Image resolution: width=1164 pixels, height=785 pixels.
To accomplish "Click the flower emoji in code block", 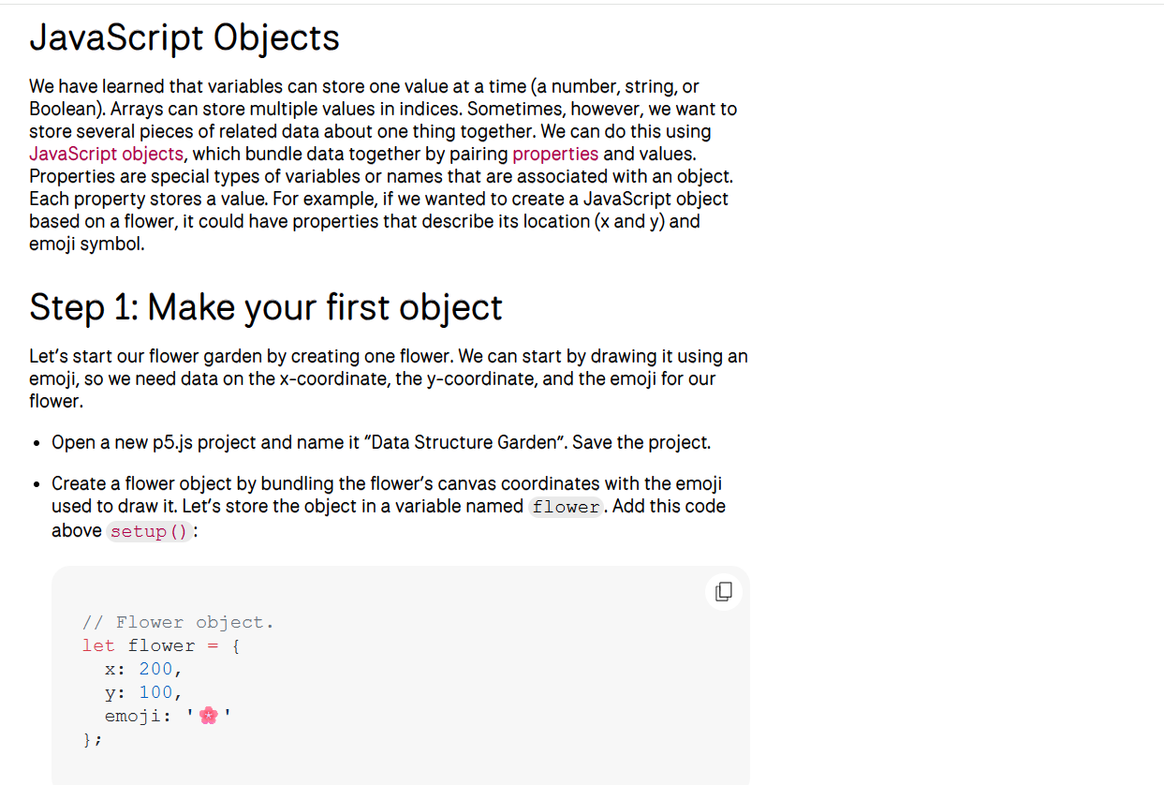I will click(x=209, y=716).
